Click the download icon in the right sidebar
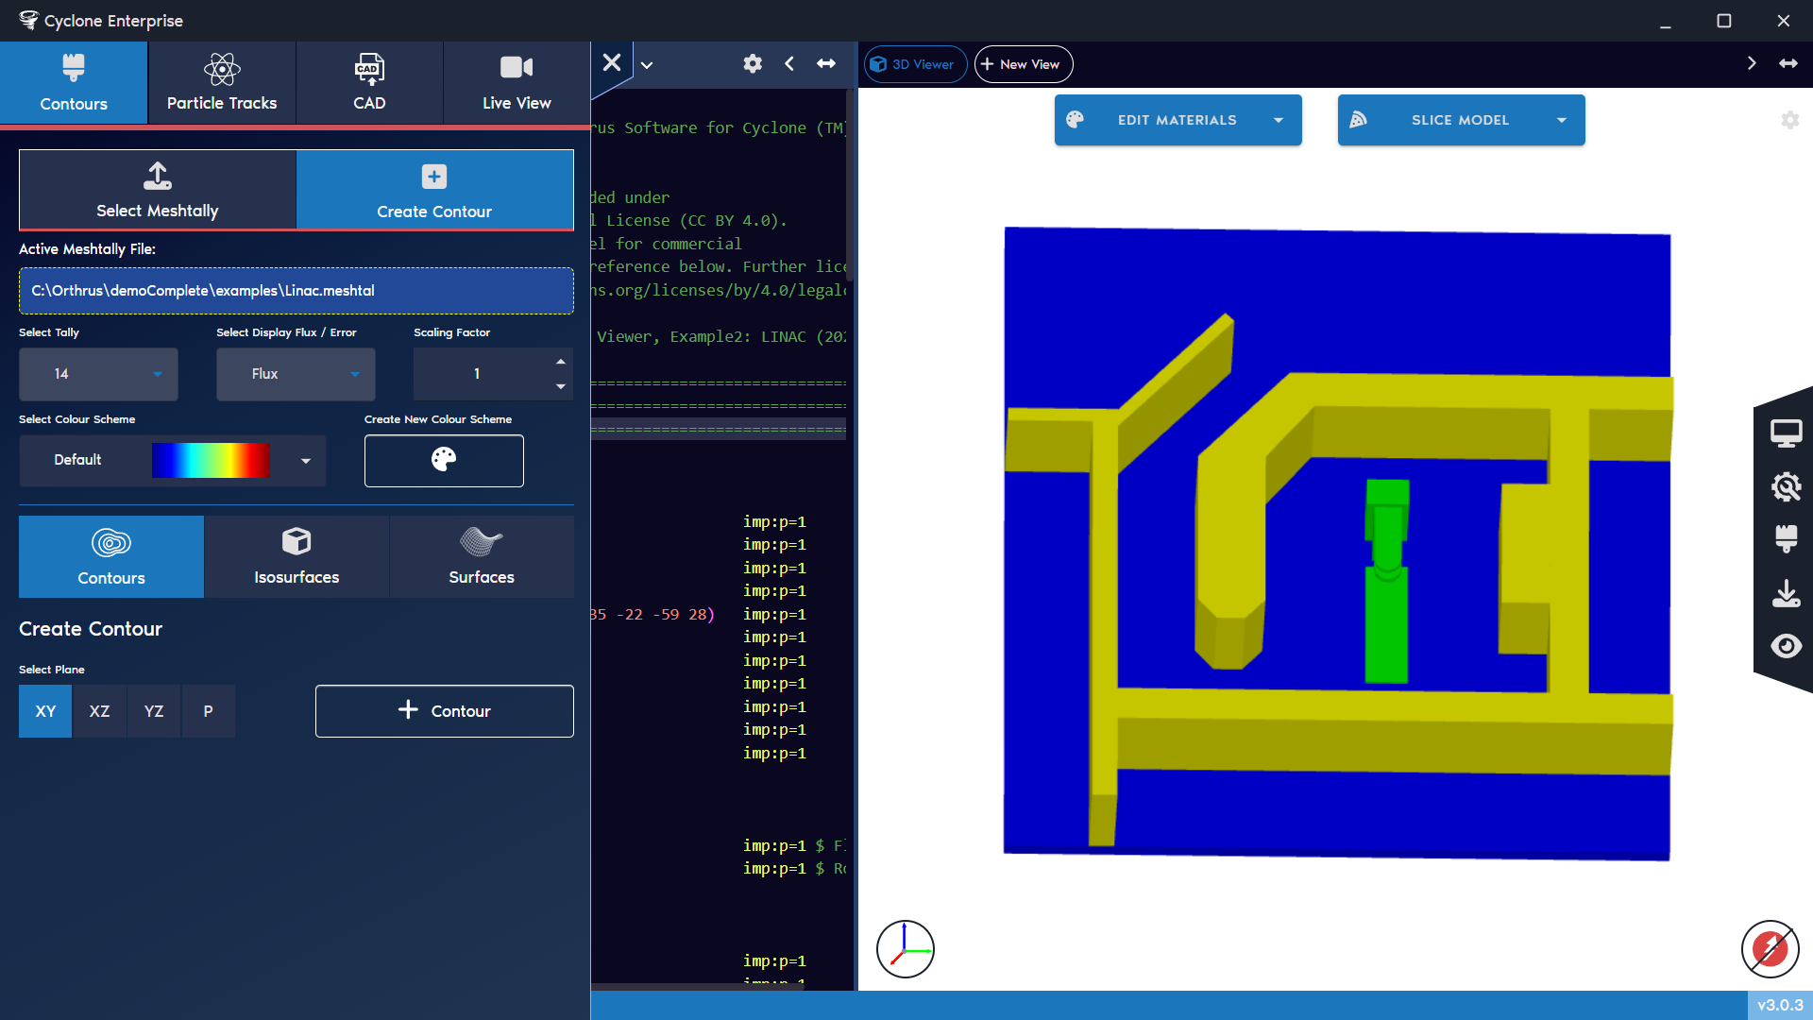The width and height of the screenshot is (1813, 1020). pos(1787,593)
